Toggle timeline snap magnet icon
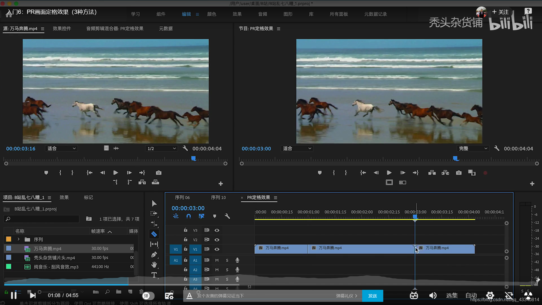The image size is (542, 305). click(x=189, y=216)
